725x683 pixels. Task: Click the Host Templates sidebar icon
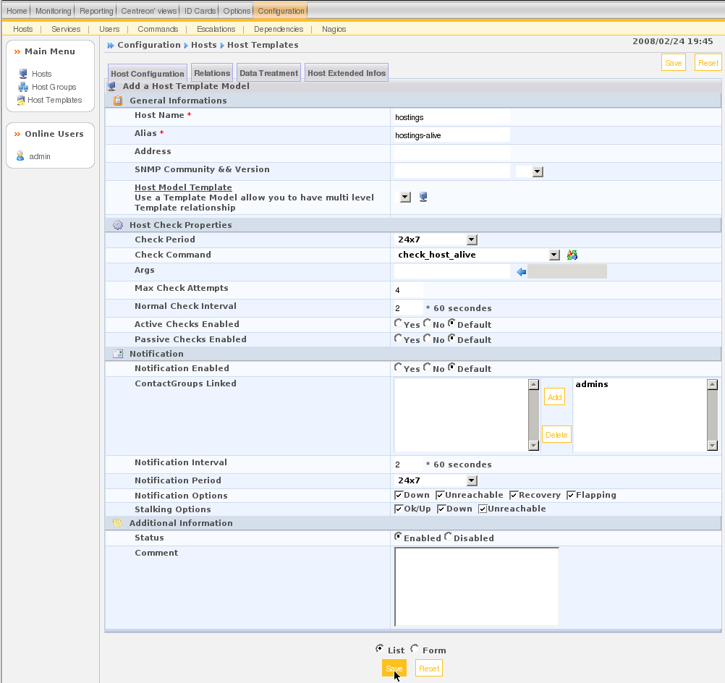[x=21, y=101]
